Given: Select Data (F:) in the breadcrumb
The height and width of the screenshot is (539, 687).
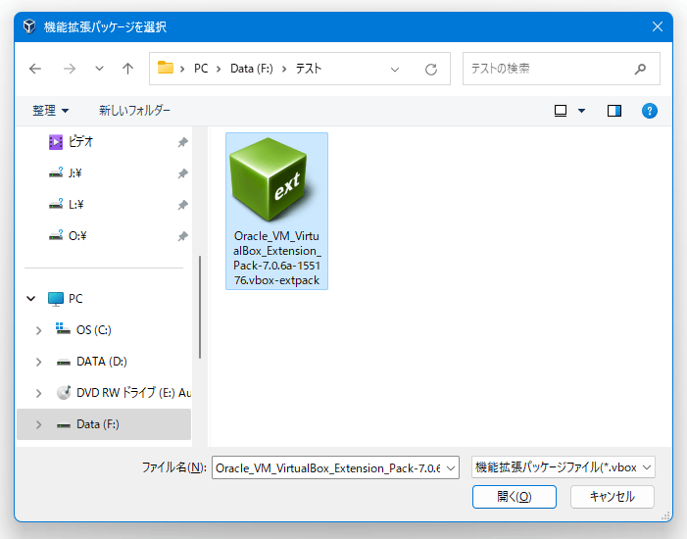Looking at the screenshot, I should 252,69.
